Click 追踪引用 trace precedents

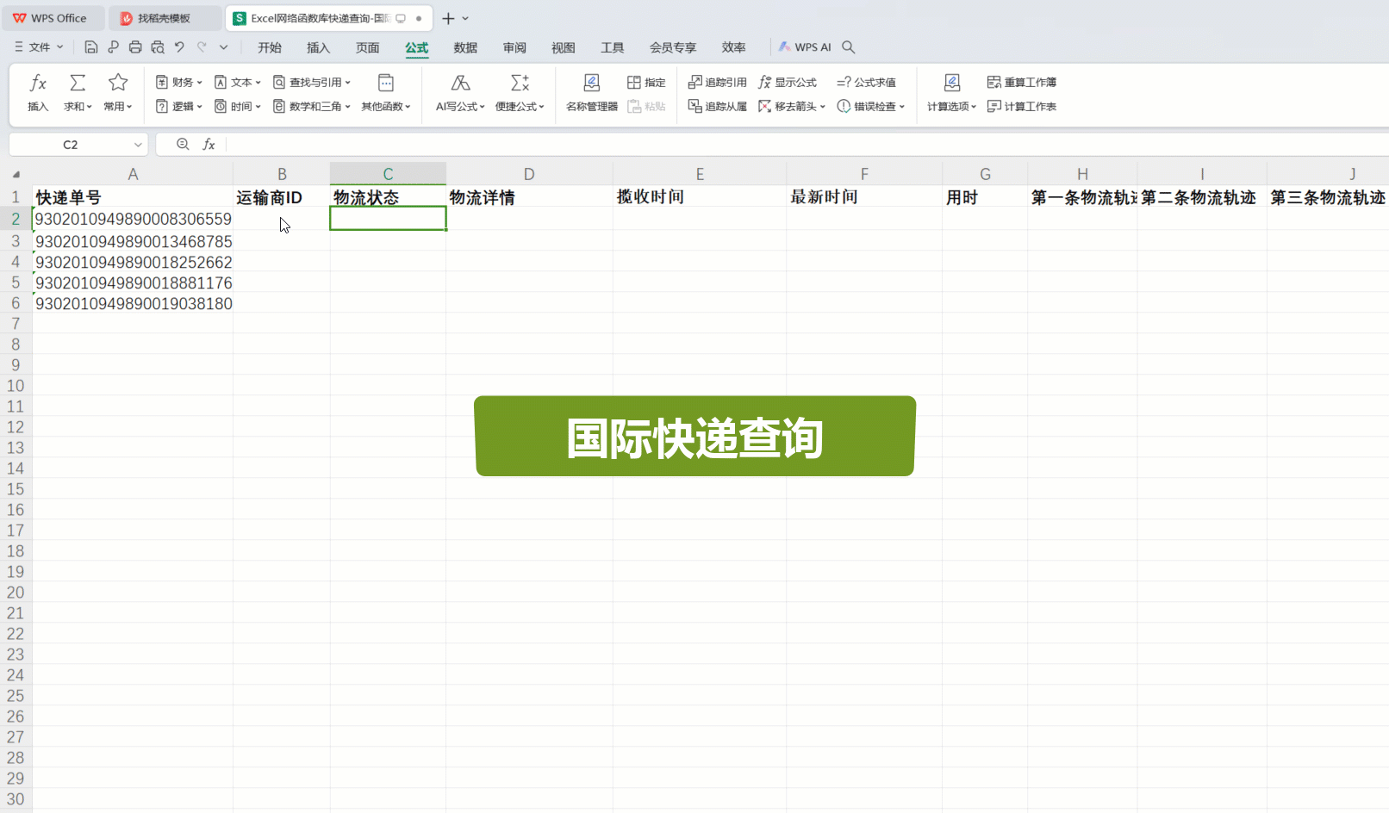tap(718, 83)
